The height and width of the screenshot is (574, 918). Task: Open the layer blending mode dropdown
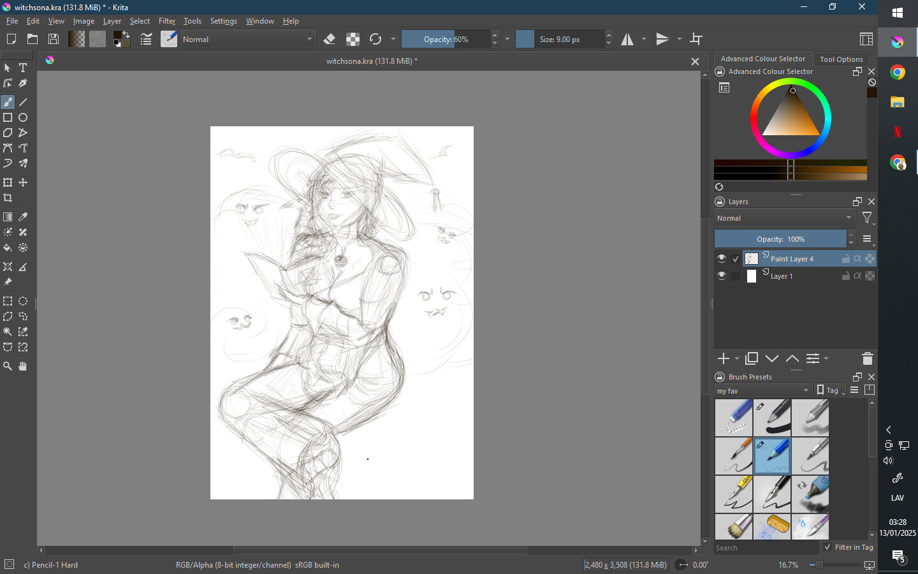tap(784, 218)
